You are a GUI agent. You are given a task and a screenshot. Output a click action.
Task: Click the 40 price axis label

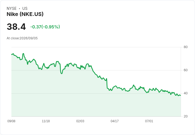coord(185,93)
